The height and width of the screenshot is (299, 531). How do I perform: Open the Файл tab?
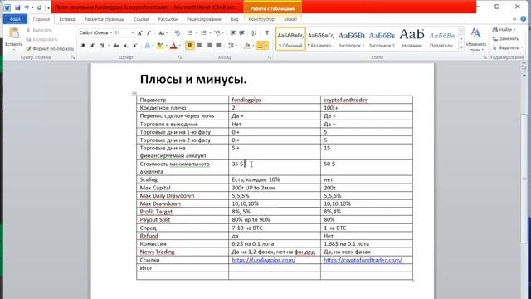tap(15, 19)
